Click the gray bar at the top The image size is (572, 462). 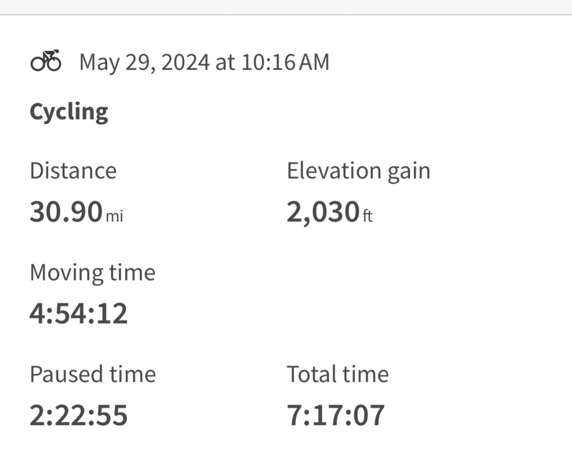coord(286,7)
